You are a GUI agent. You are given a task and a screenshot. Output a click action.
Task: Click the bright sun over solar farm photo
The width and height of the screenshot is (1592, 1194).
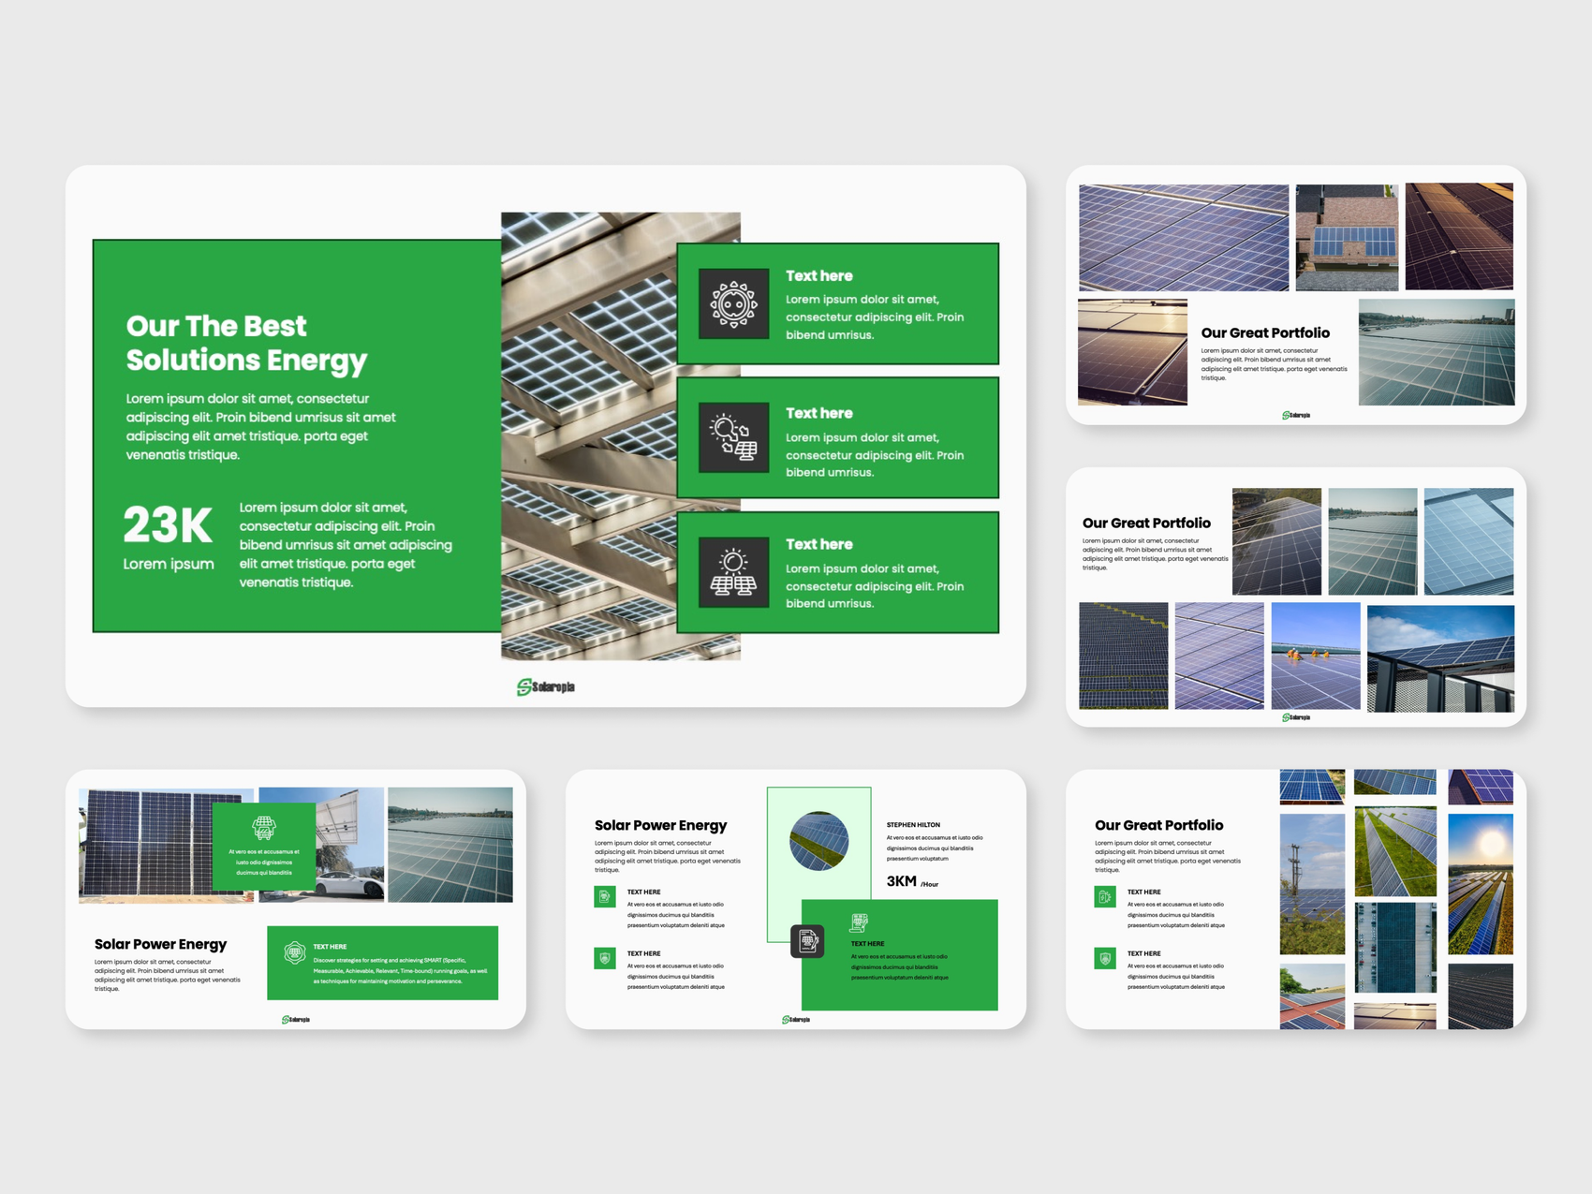click(x=1481, y=884)
